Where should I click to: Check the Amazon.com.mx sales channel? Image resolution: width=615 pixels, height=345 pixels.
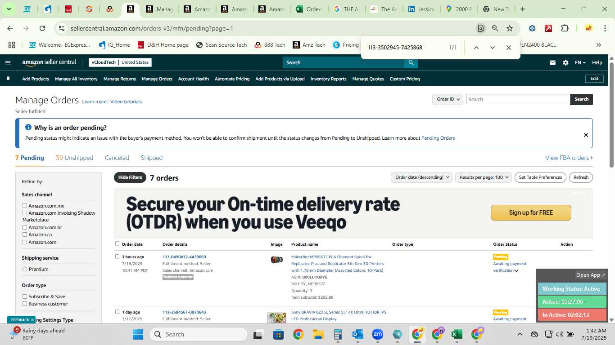click(x=25, y=206)
